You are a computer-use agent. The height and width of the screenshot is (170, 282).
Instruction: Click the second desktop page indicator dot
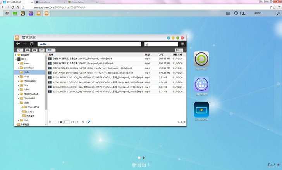coord(143,158)
